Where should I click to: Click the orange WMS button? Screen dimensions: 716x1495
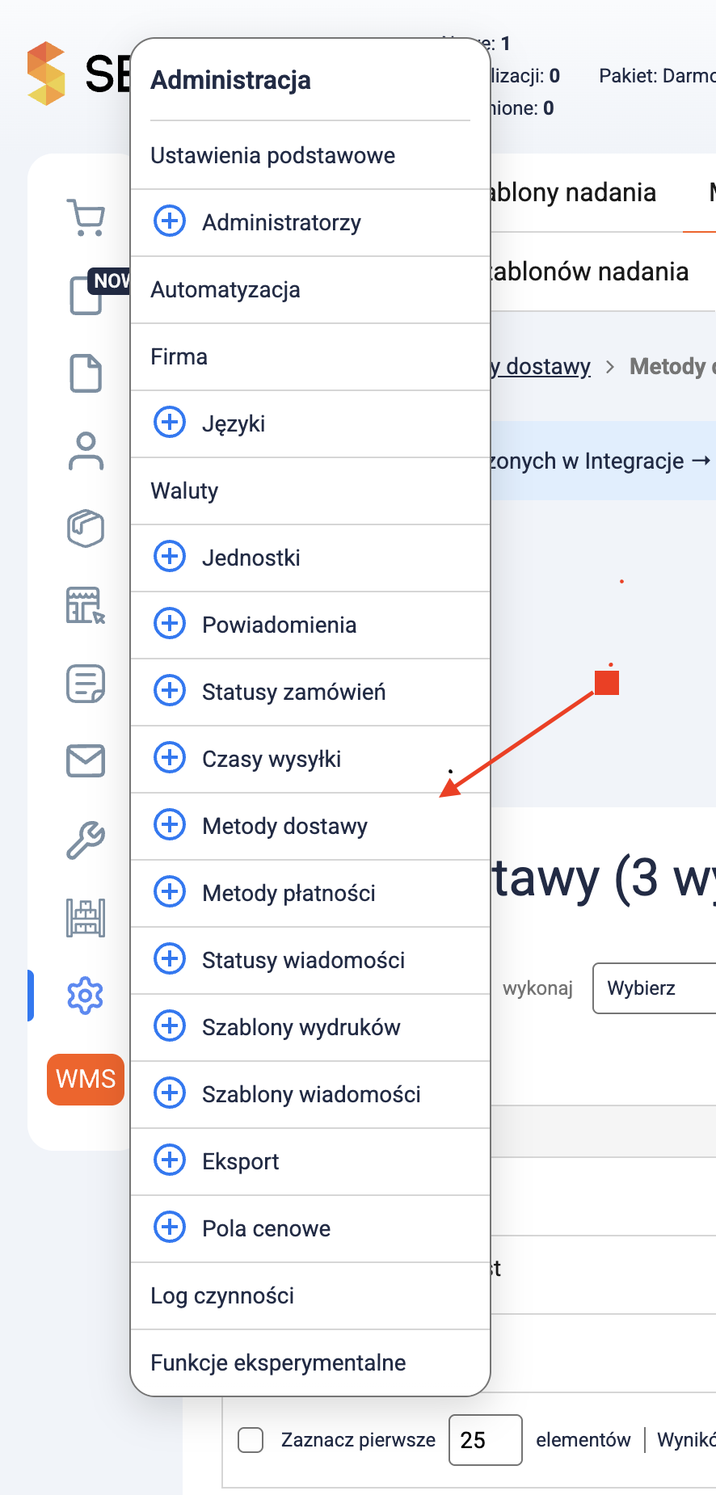[x=86, y=1079]
